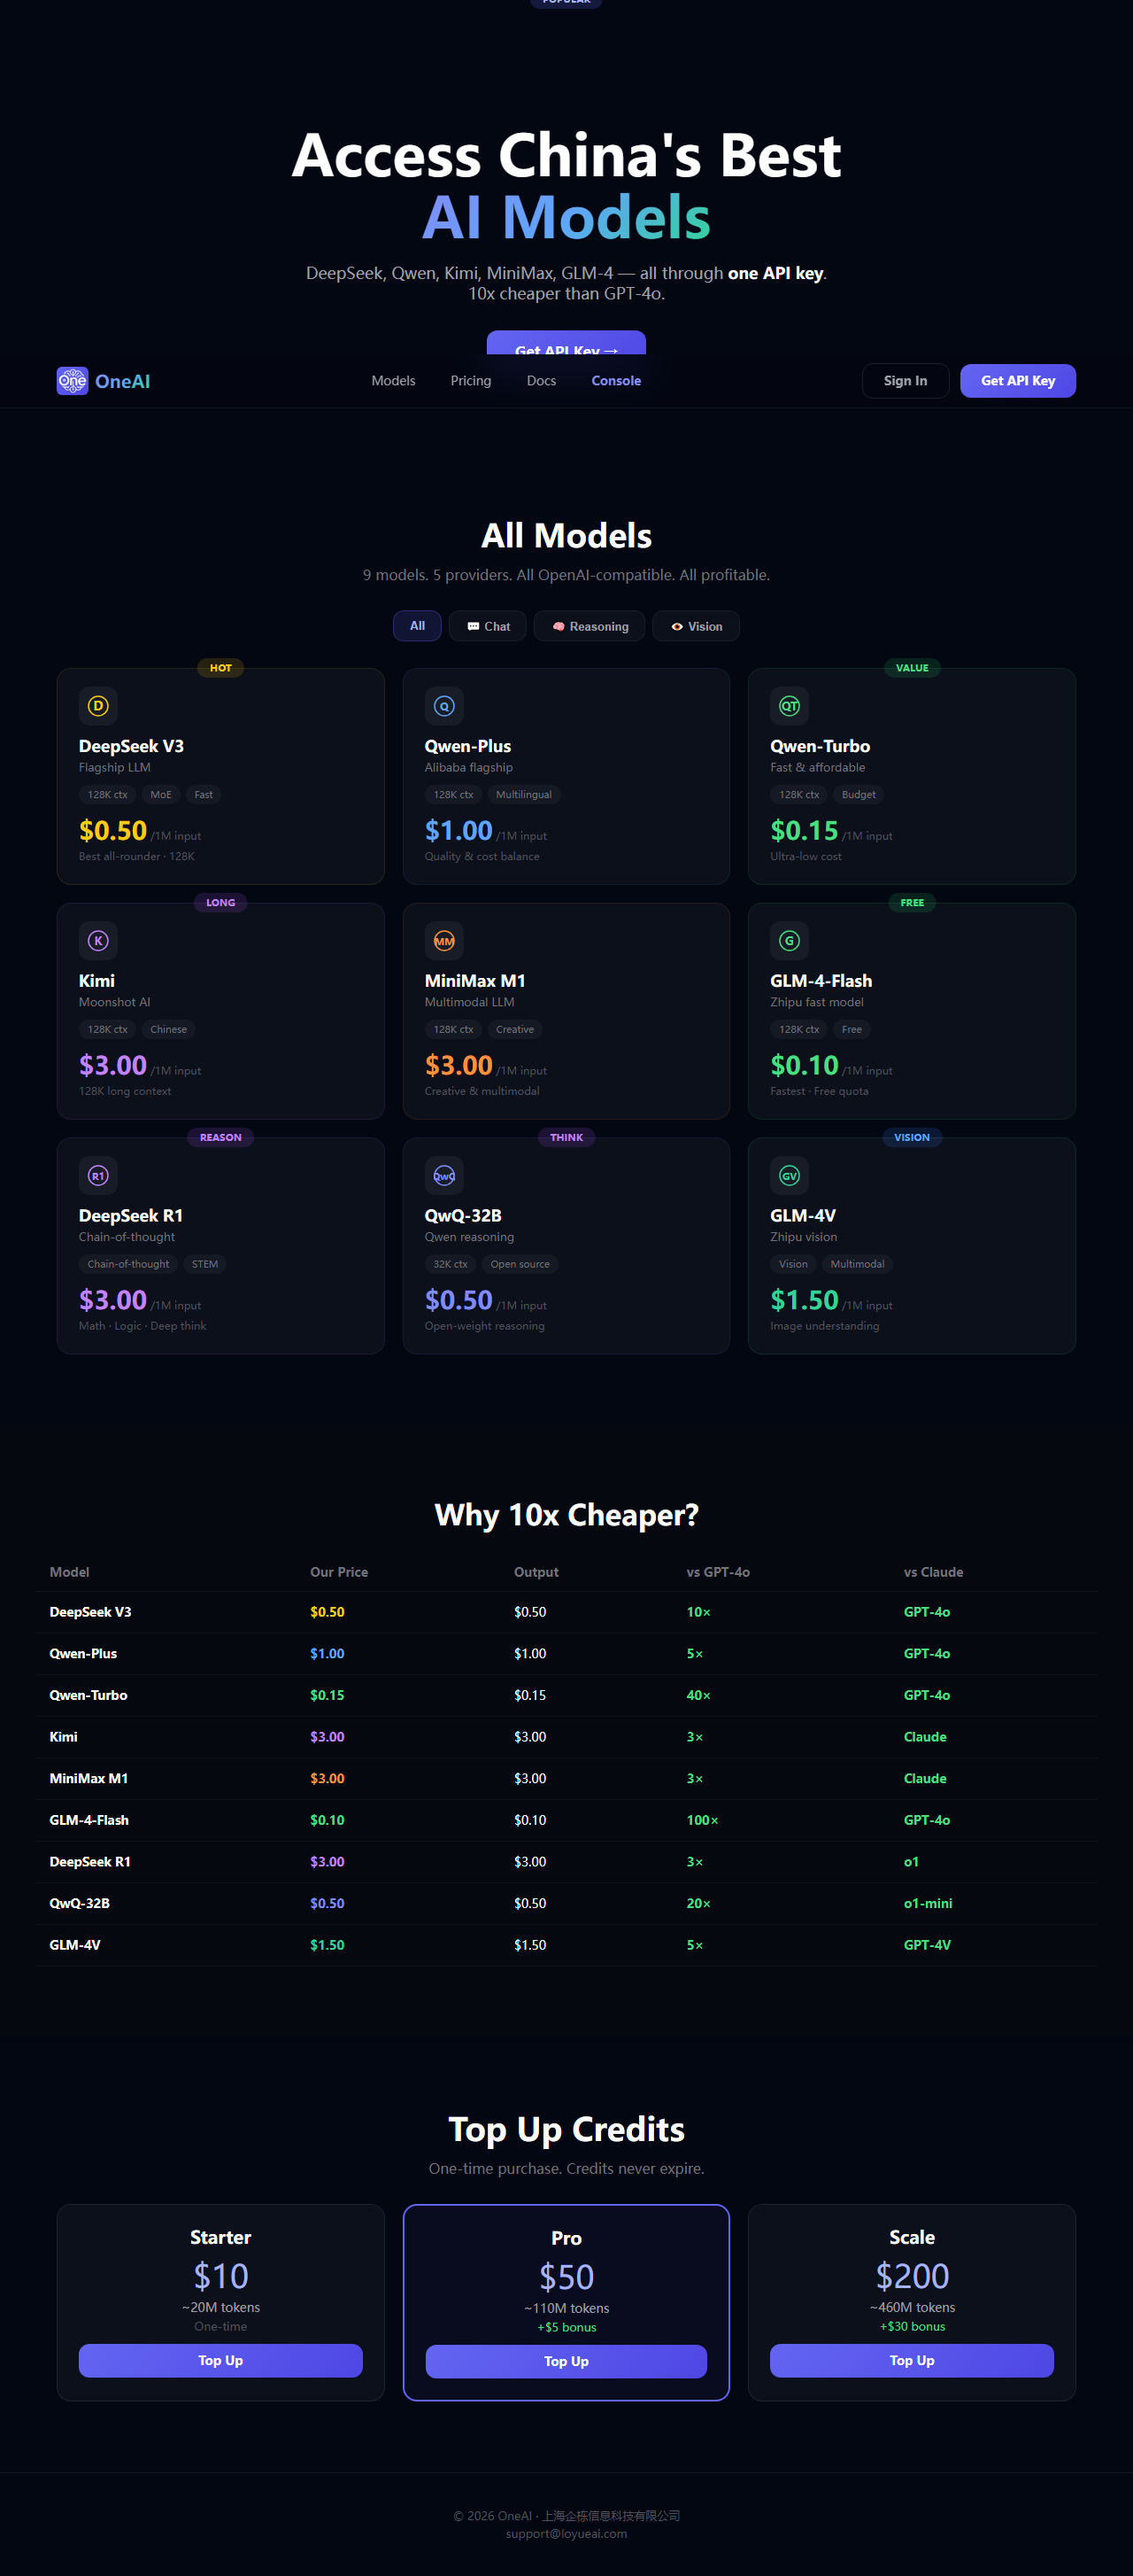This screenshot has height=2576, width=1133.
Task: Select the DeepSeek V3 table row name
Action: coord(90,1612)
